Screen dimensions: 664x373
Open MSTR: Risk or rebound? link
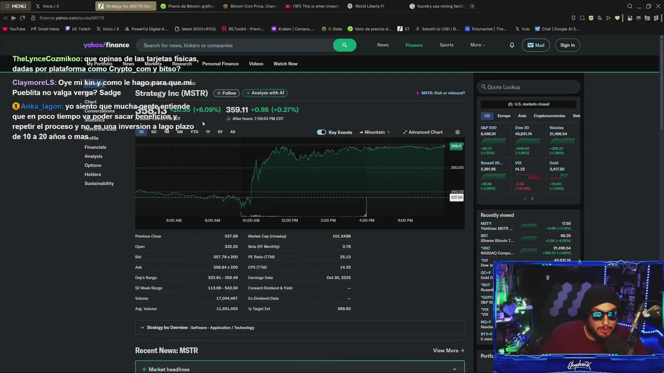[x=440, y=93]
